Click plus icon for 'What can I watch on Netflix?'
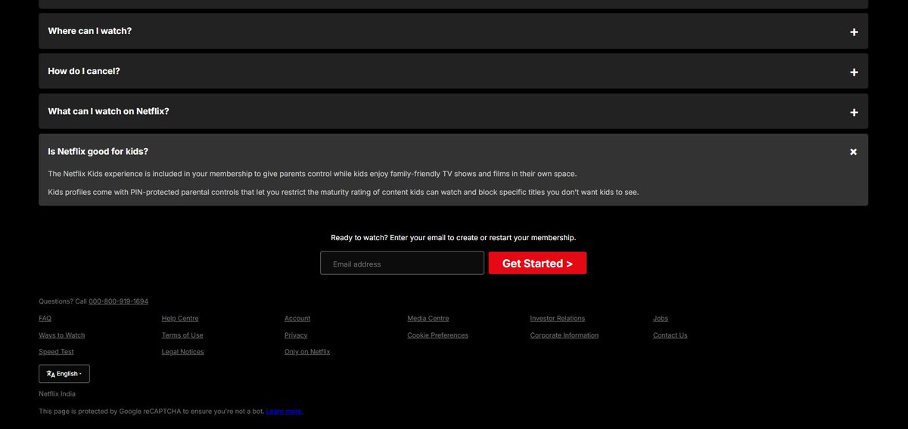908x429 pixels. 854,112
